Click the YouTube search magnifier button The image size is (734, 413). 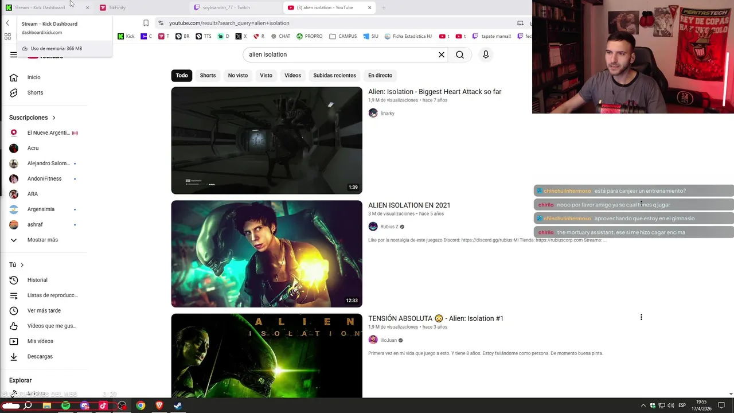click(x=460, y=54)
